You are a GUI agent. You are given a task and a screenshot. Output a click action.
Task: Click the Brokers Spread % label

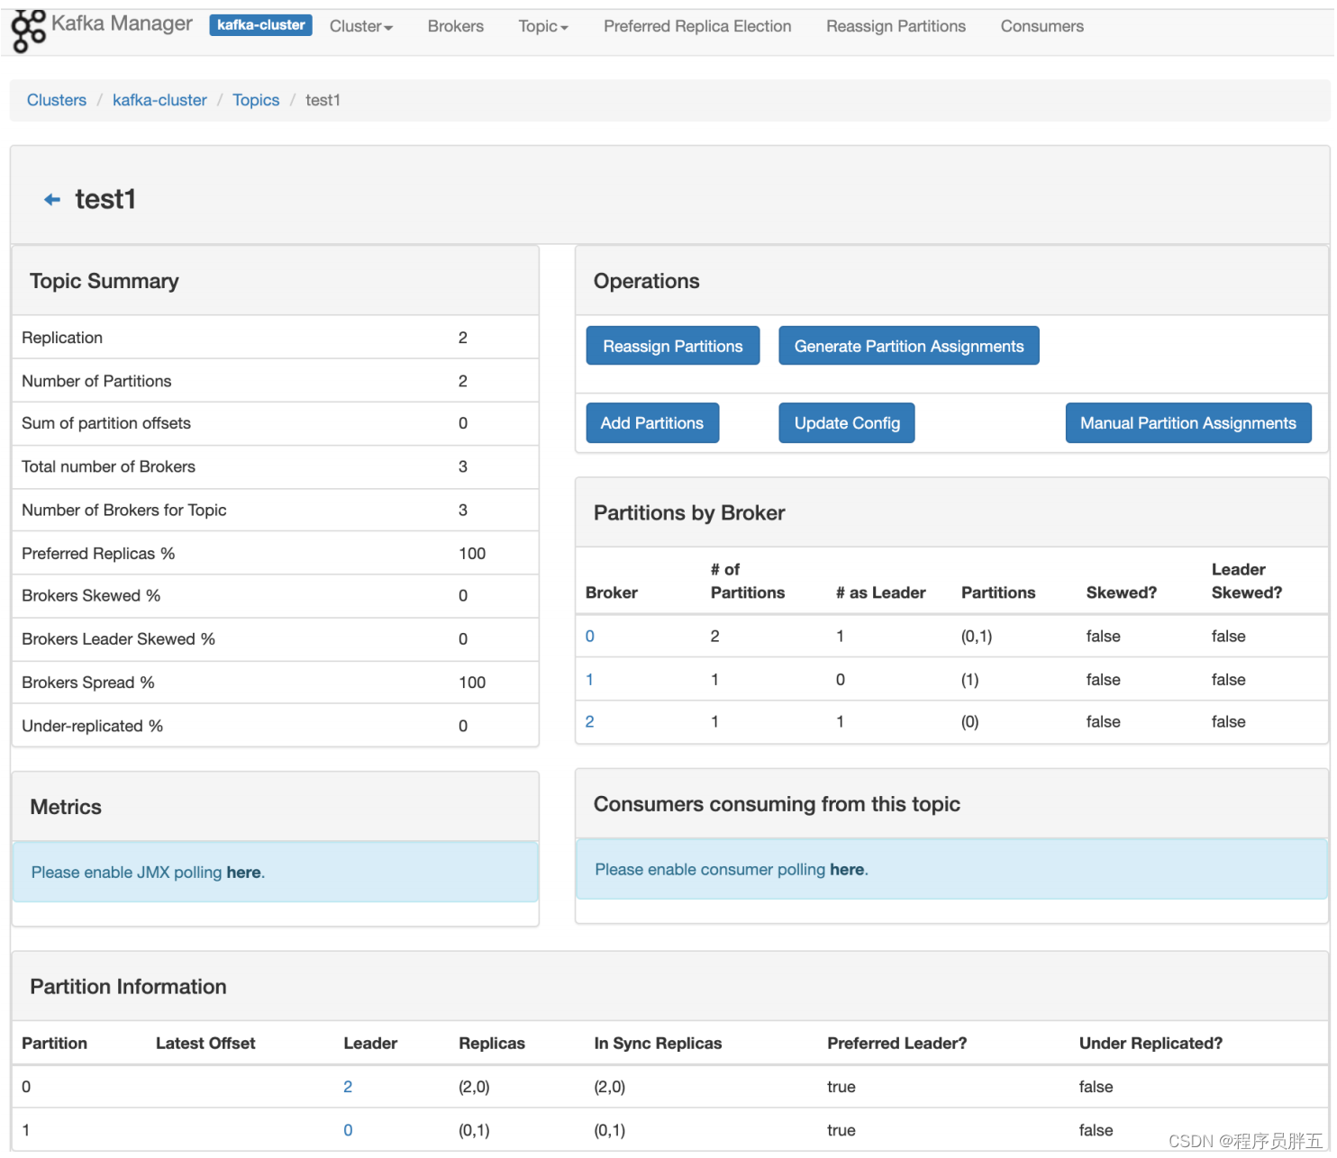pos(88,683)
